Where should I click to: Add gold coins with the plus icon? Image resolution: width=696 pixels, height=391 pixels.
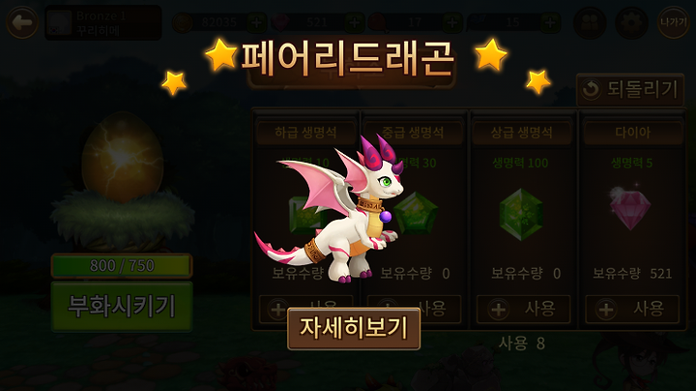[x=256, y=22]
